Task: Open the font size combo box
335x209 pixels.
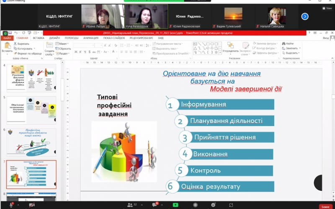Action: (99, 46)
